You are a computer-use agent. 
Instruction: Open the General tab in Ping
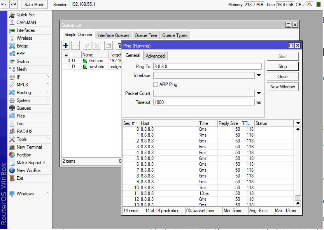click(x=133, y=55)
